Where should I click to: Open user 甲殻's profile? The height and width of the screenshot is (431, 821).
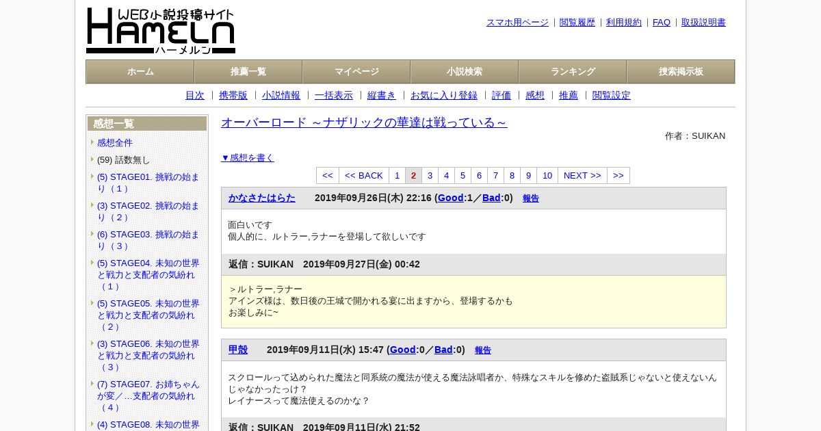click(x=238, y=350)
